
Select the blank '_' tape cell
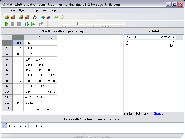click(x=31, y=126)
